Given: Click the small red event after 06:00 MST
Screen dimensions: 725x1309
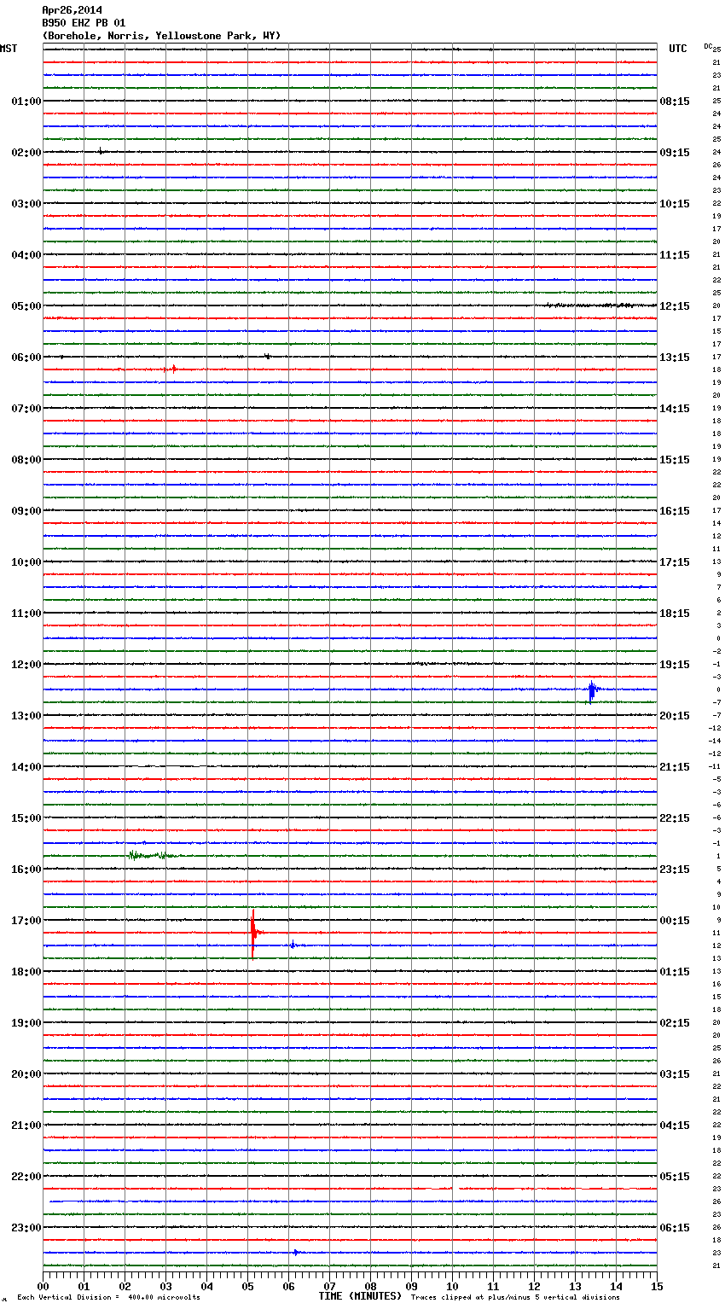Looking at the screenshot, I should (x=171, y=369).
